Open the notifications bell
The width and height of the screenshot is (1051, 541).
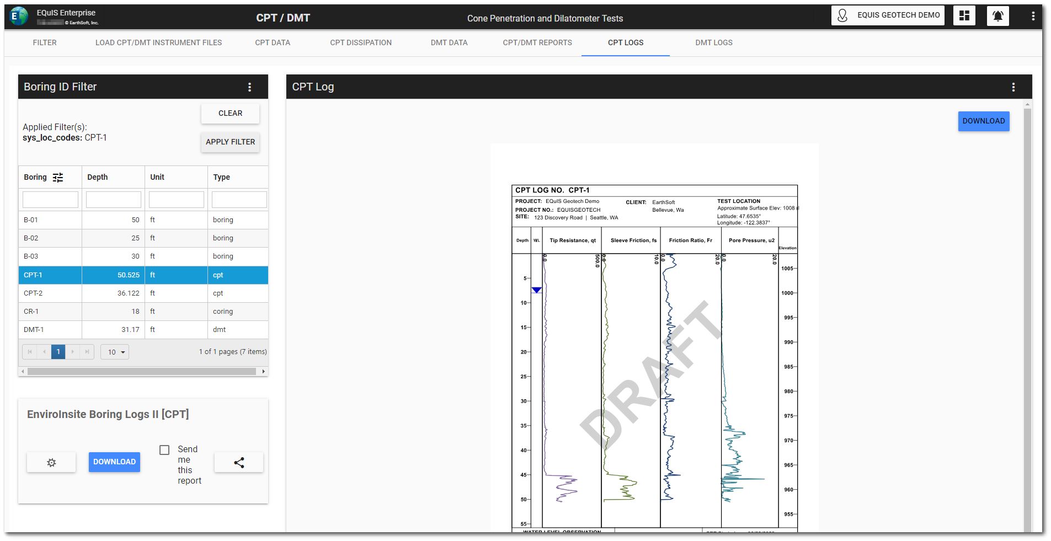(997, 15)
